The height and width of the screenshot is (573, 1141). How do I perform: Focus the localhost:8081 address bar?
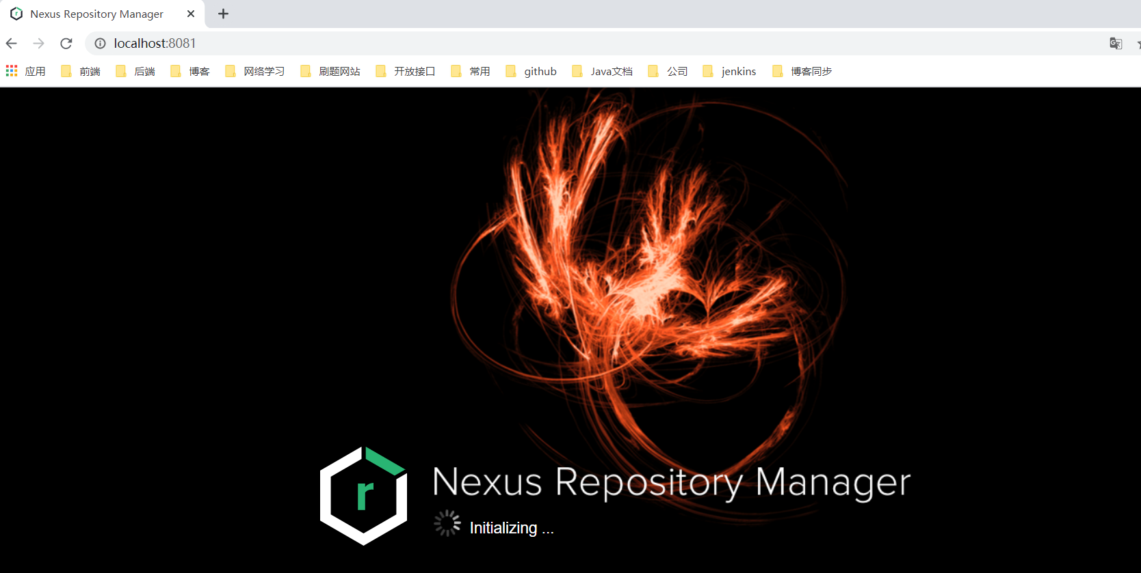click(x=547, y=44)
